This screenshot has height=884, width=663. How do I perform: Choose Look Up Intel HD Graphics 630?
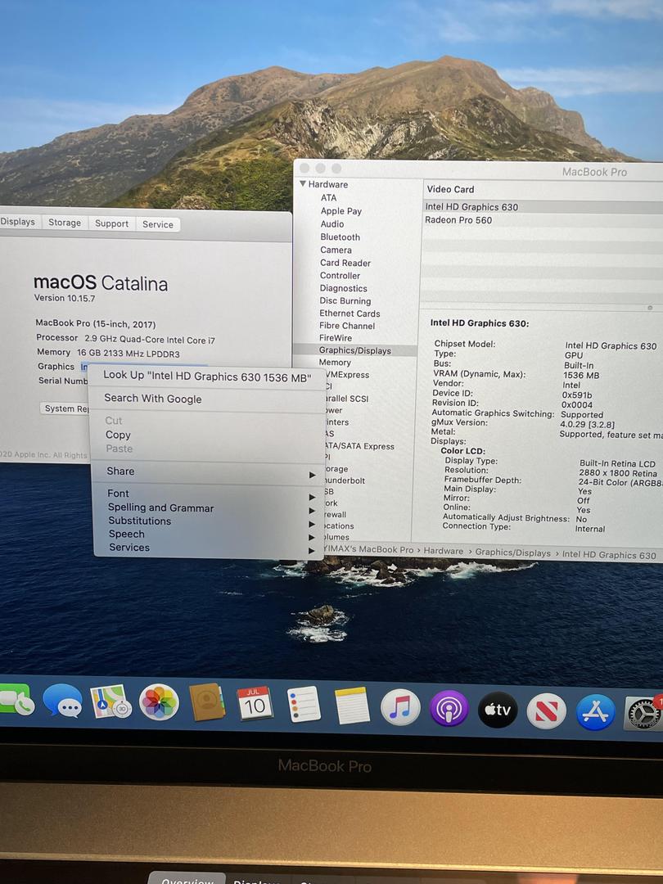207,377
